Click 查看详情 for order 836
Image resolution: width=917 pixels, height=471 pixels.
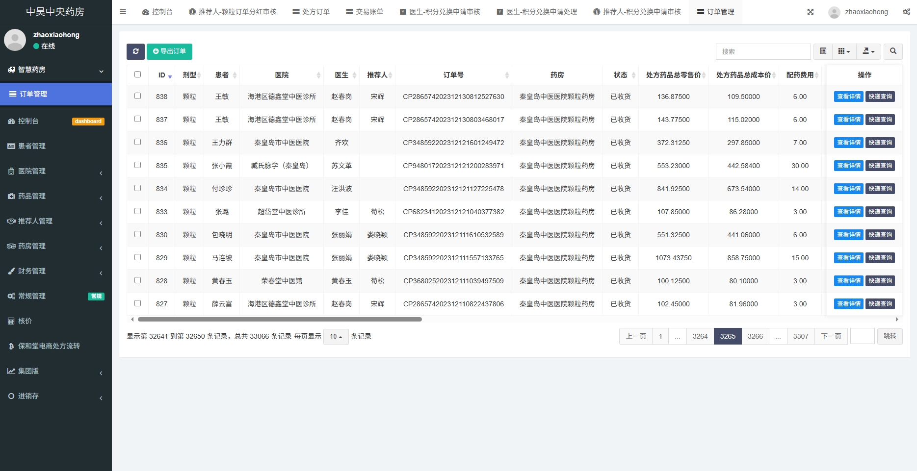click(848, 143)
